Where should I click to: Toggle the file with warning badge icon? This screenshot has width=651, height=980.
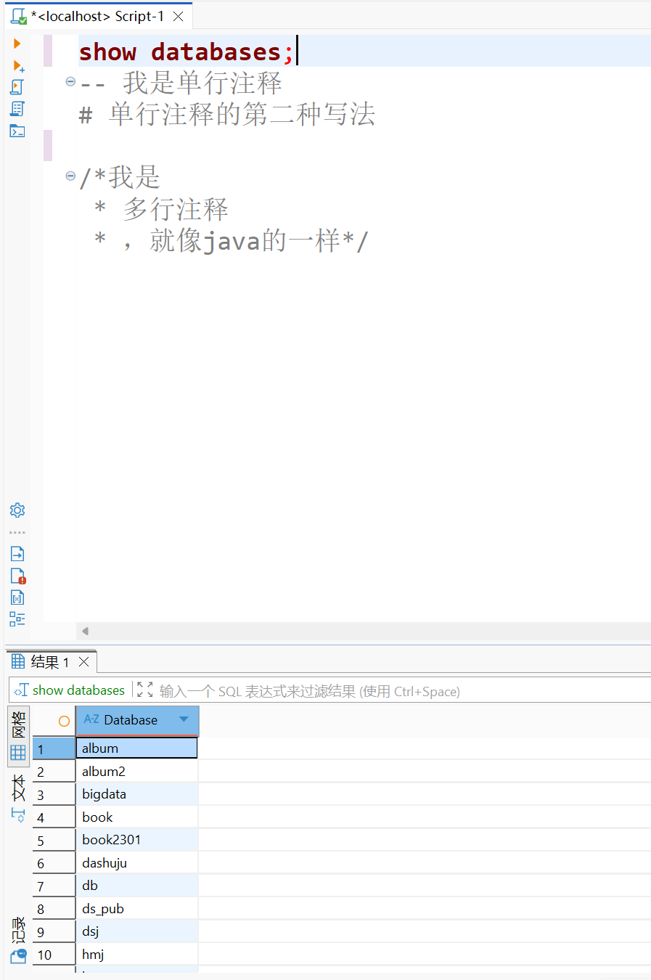coord(17,575)
